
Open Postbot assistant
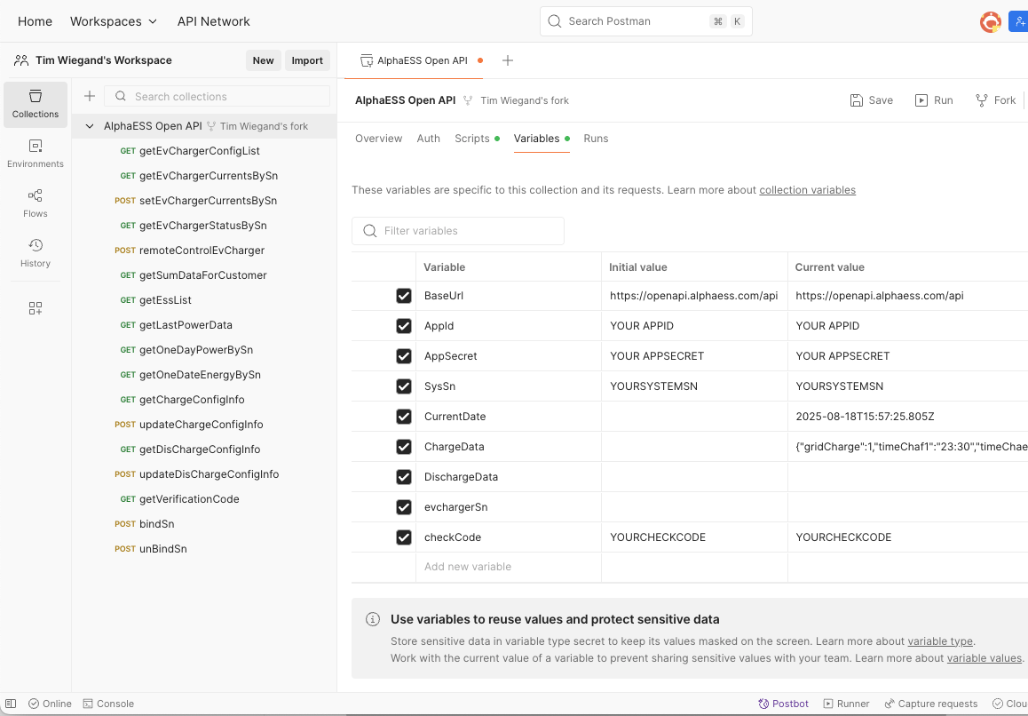(784, 704)
